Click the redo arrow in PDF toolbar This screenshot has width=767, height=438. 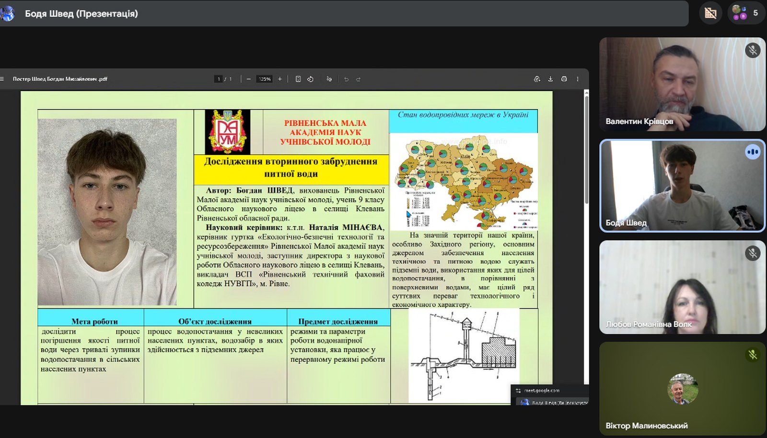pos(358,79)
